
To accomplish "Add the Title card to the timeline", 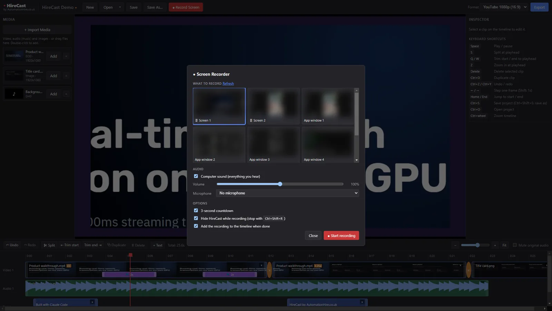I will [53, 76].
